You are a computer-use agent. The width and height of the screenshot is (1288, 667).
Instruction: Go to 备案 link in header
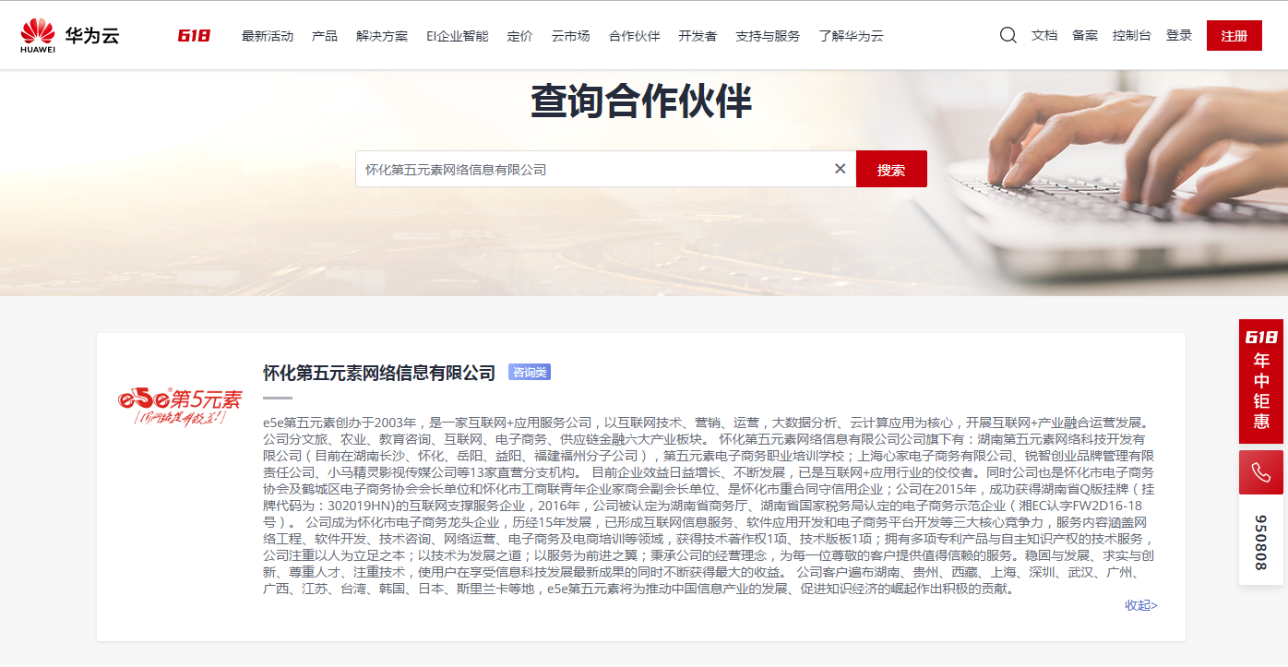pos(1085,35)
